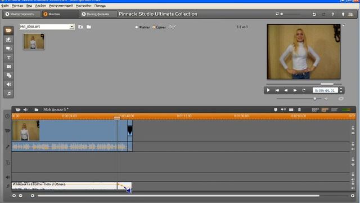Switch to step 3 Вывод фильма tab

pos(98,14)
